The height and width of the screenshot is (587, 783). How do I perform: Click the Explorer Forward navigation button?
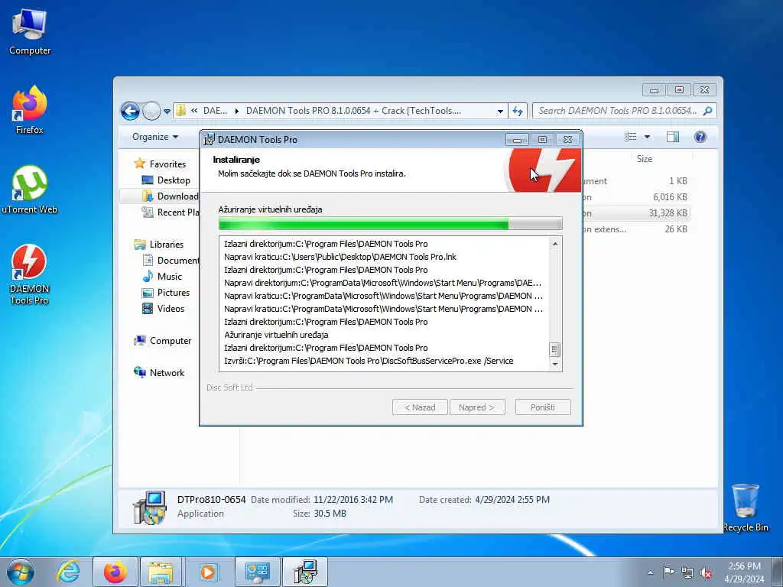coord(151,111)
